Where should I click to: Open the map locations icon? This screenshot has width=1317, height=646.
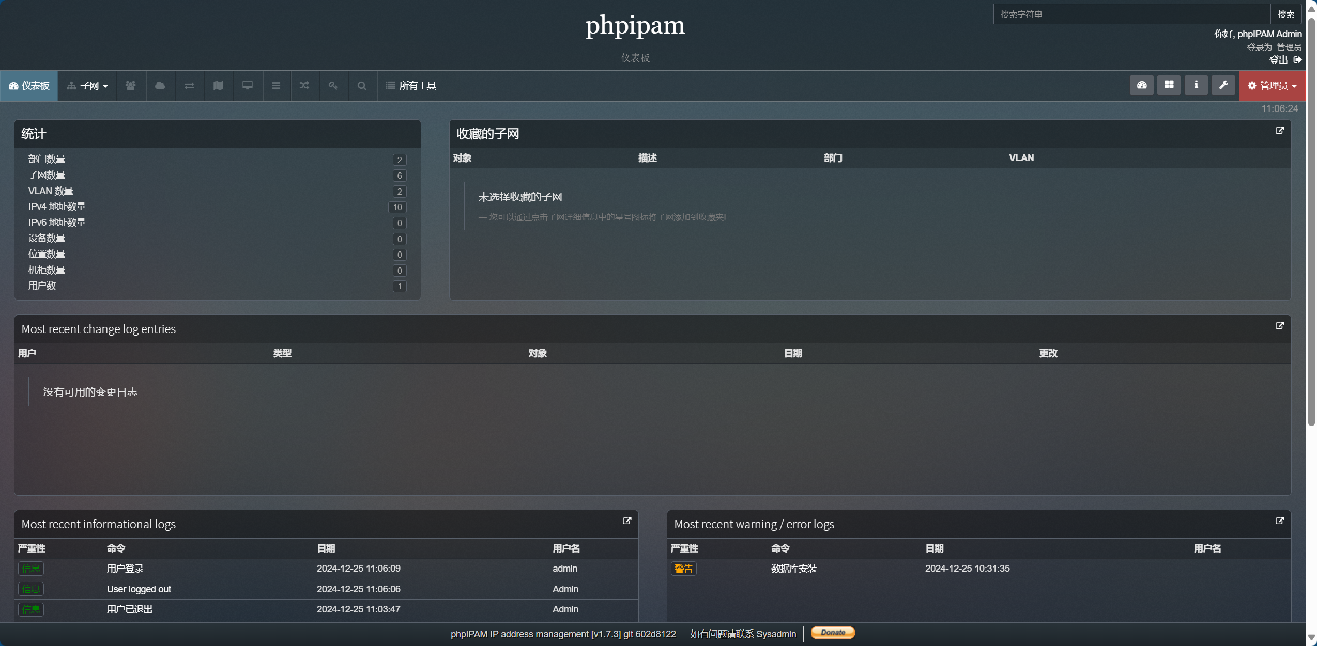point(218,85)
